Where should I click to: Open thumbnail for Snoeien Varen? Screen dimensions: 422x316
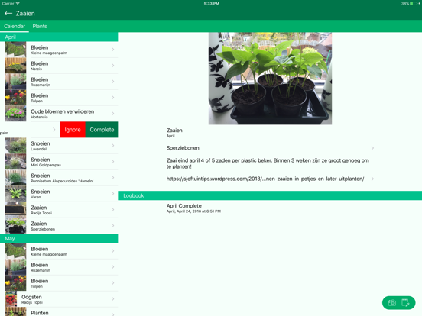pyautogui.click(x=15, y=193)
